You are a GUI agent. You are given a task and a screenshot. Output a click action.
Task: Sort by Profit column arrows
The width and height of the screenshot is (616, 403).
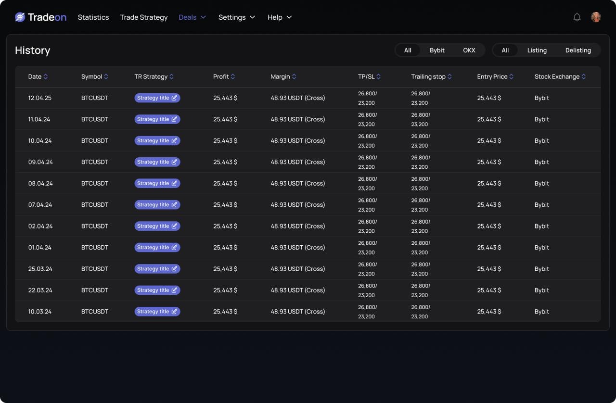(233, 77)
